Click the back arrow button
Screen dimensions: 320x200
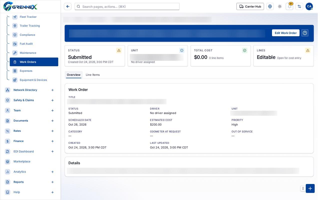point(68,6)
